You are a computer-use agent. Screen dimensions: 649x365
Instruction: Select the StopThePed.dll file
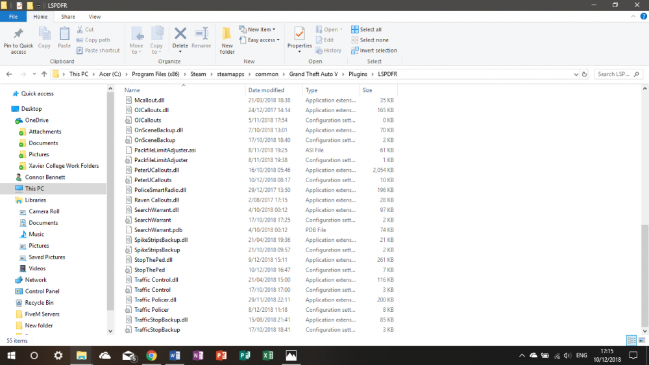[x=153, y=260]
